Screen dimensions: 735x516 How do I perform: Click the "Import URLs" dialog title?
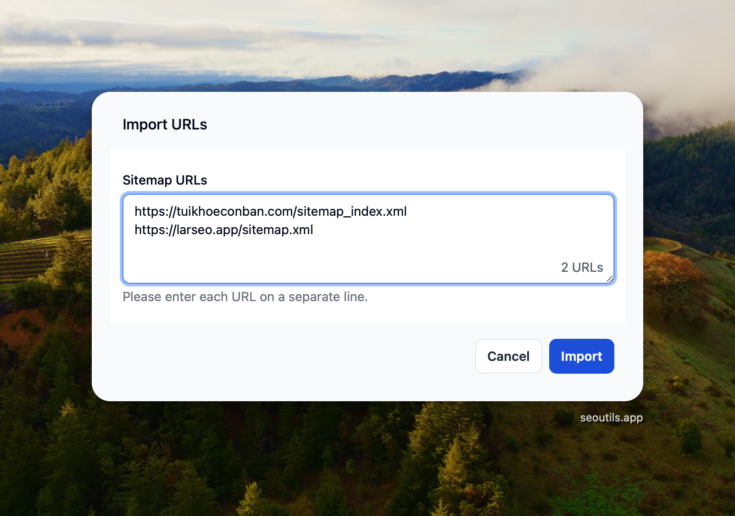165,124
